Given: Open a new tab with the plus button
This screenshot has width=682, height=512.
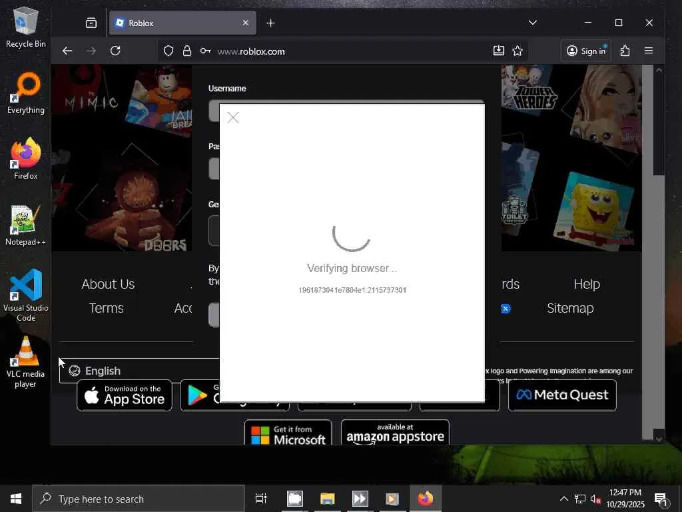Looking at the screenshot, I should pyautogui.click(x=270, y=23).
